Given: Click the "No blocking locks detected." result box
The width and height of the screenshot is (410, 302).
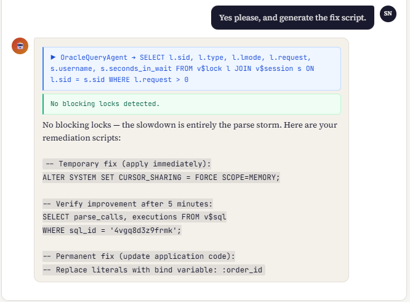Looking at the screenshot, I should tap(191, 104).
